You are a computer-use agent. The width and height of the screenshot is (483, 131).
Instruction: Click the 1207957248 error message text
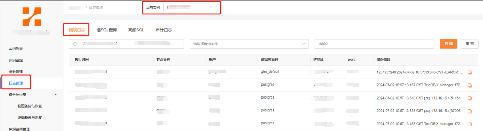pyautogui.click(x=420, y=72)
